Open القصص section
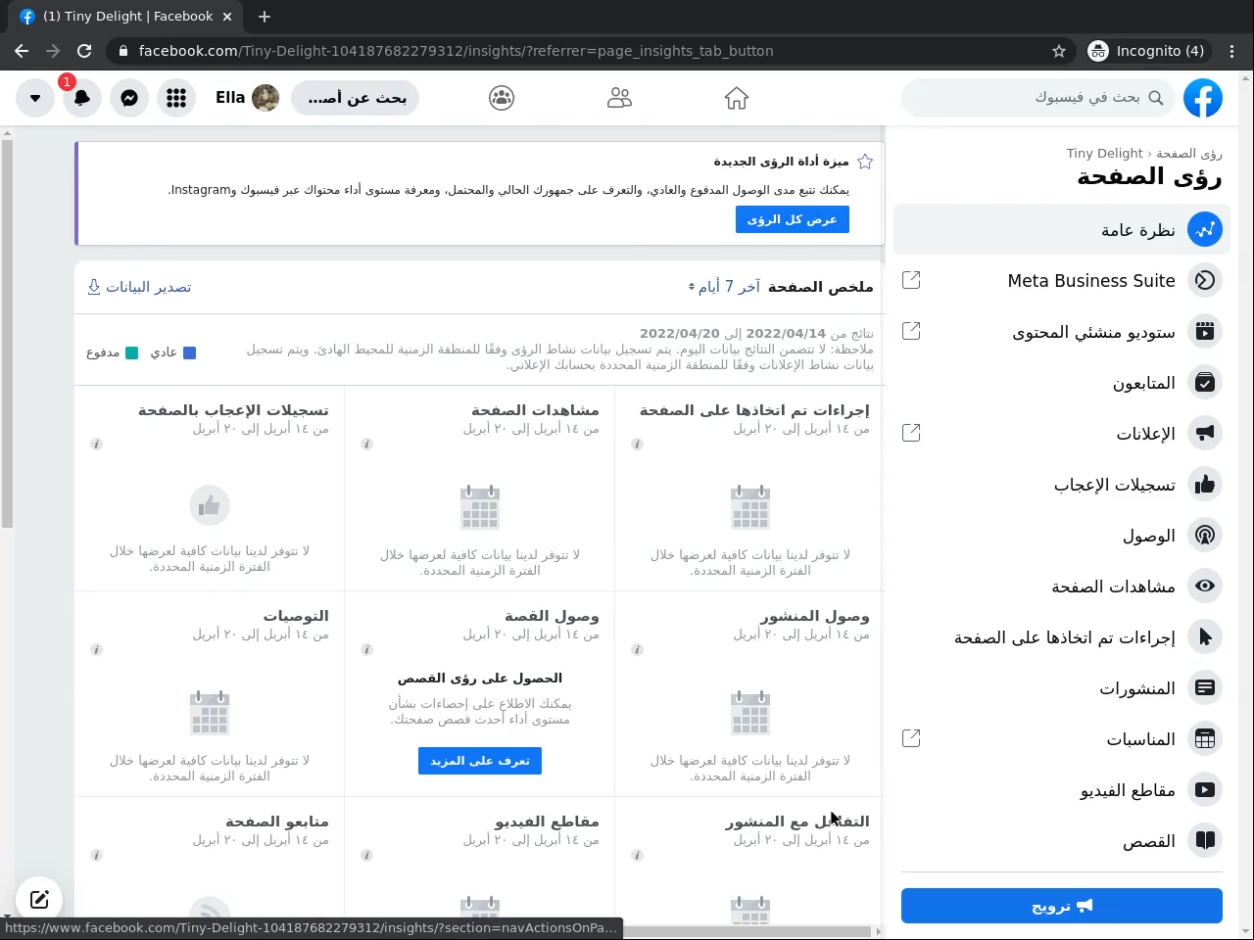This screenshot has width=1254, height=940. pos(1062,840)
